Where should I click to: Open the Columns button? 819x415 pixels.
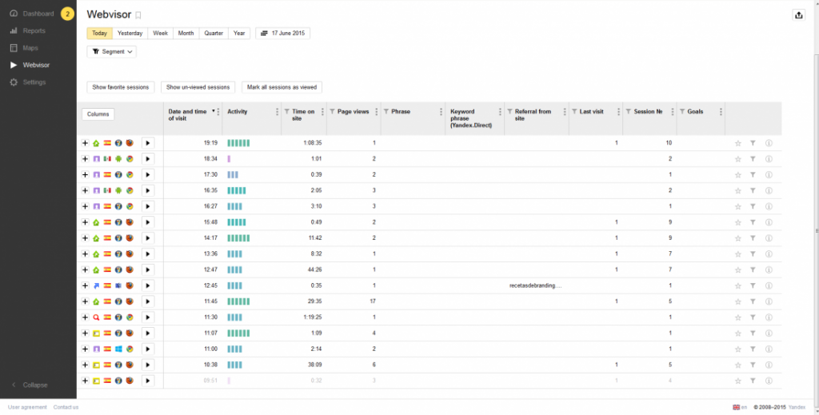point(98,114)
